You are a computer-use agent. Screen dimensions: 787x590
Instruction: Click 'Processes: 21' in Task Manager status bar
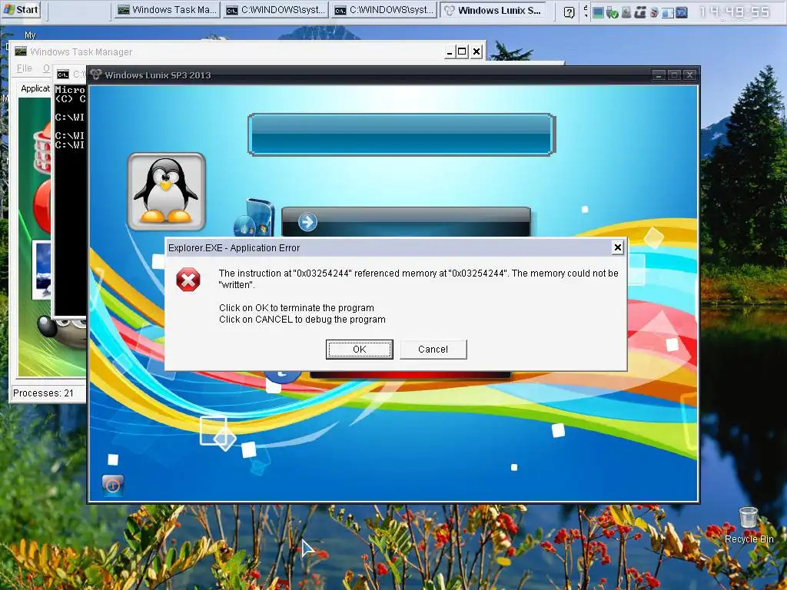pos(43,393)
